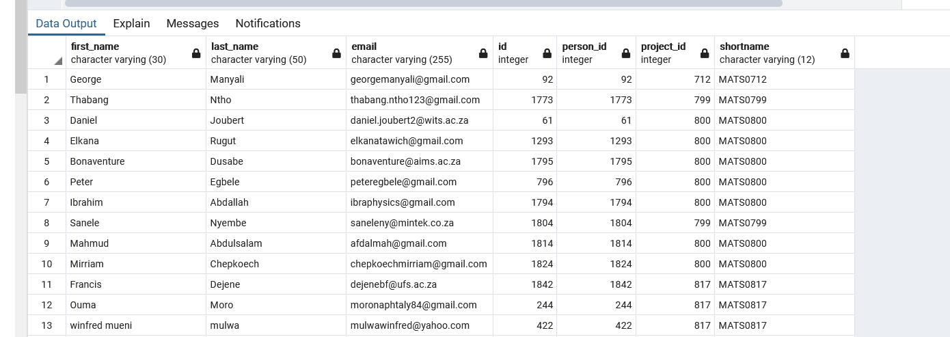Click lock icon in shortname header
The image size is (950, 337).
click(x=845, y=53)
